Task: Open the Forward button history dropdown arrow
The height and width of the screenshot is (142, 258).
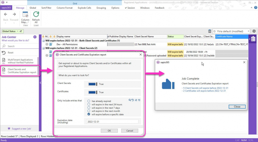Action: coord(14,23)
